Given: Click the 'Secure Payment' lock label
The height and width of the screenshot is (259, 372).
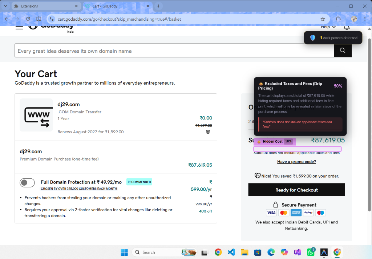Looking at the screenshot, I should pos(295,205).
